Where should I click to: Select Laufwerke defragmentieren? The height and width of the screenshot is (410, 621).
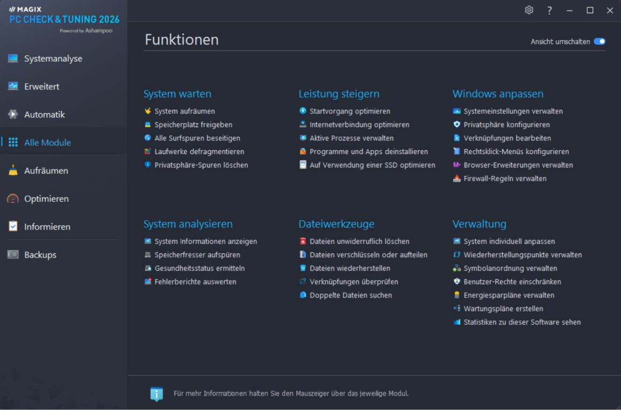tap(199, 152)
